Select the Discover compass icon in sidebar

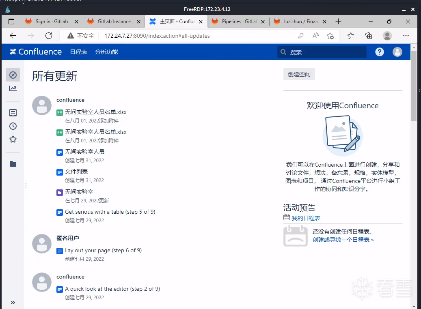click(13, 75)
